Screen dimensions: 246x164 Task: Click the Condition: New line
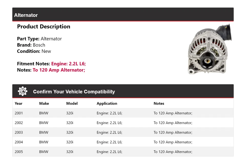coord(34,51)
